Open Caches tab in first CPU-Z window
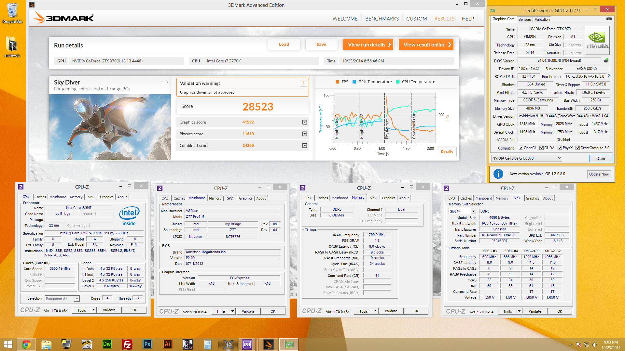625x351 pixels. (x=40, y=197)
